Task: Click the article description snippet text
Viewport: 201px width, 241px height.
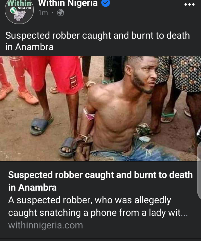Action: pos(98,206)
